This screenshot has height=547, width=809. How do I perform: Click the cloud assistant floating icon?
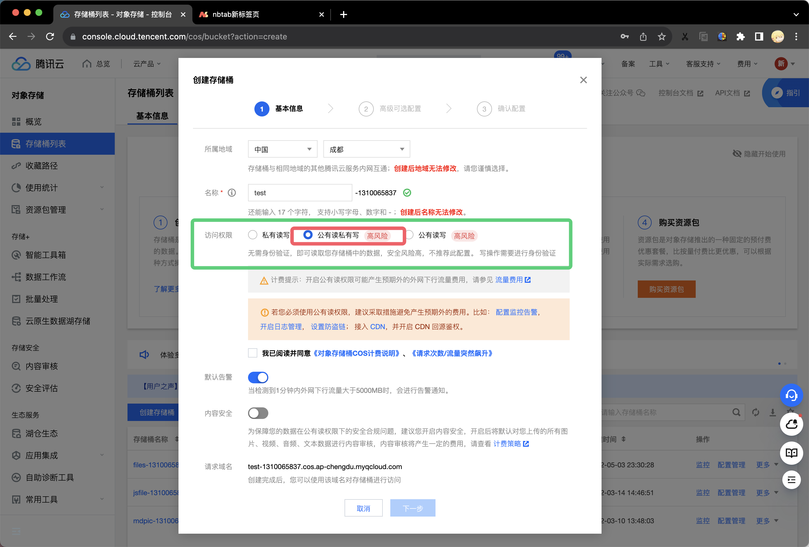[791, 424]
